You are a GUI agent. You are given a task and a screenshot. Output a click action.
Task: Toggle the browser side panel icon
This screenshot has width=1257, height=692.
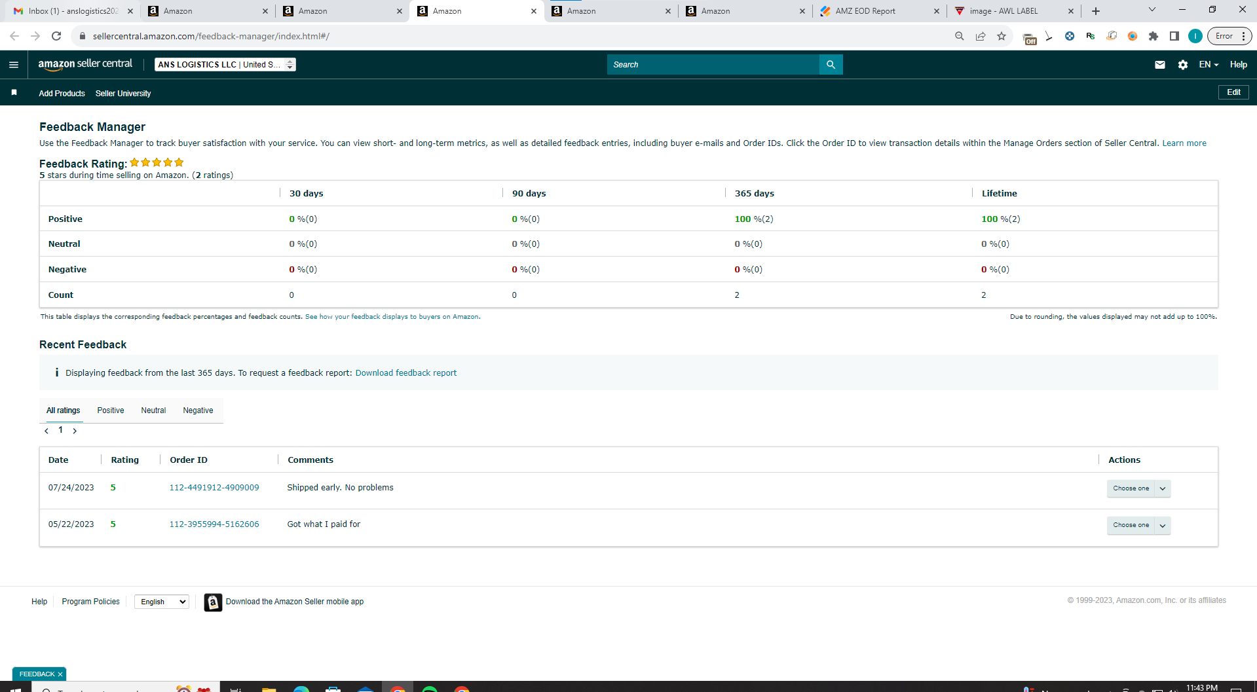pos(1174,36)
